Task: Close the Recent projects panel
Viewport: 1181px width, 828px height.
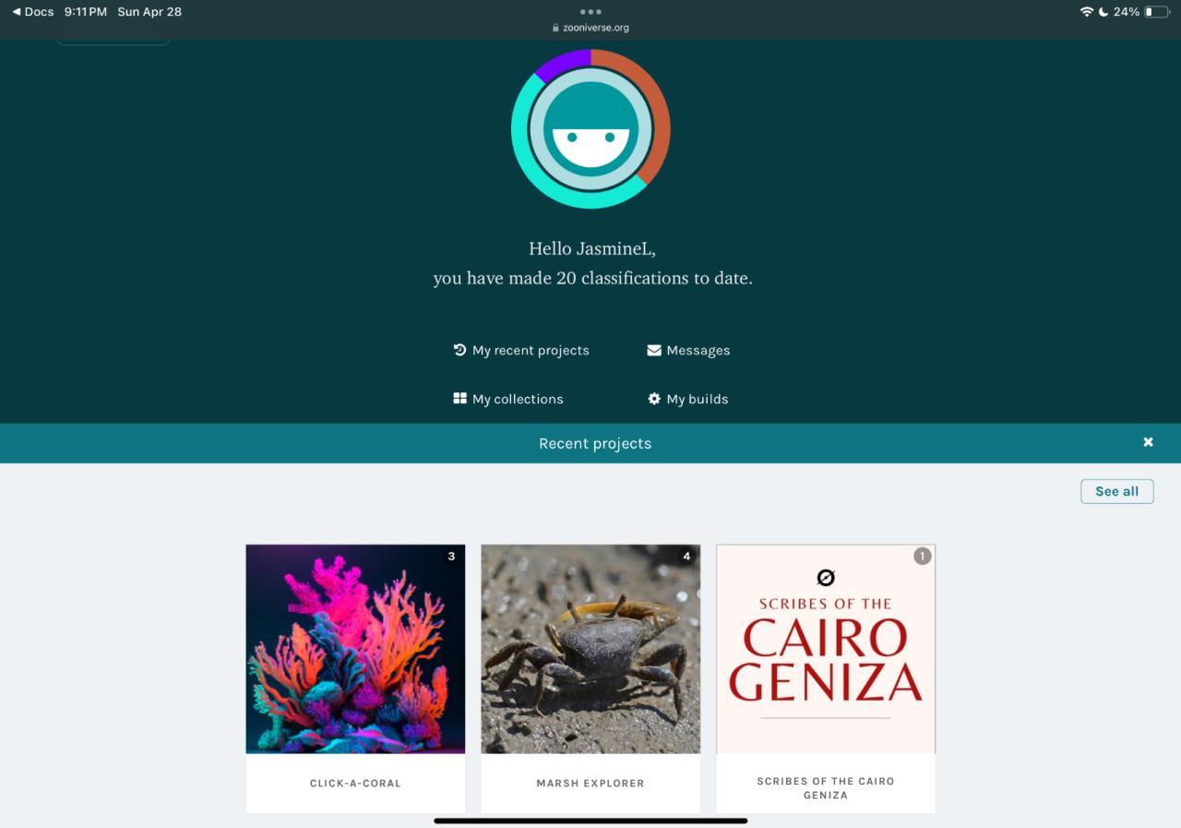Action: click(x=1149, y=442)
